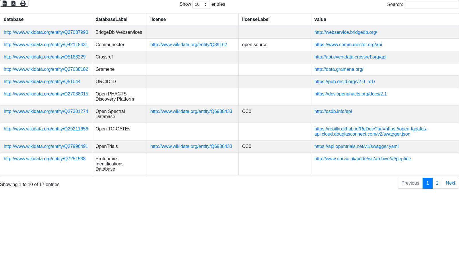459x258 pixels.
Task: Visit api.opentrials.net swagger.yaml link
Action: tap(356, 146)
